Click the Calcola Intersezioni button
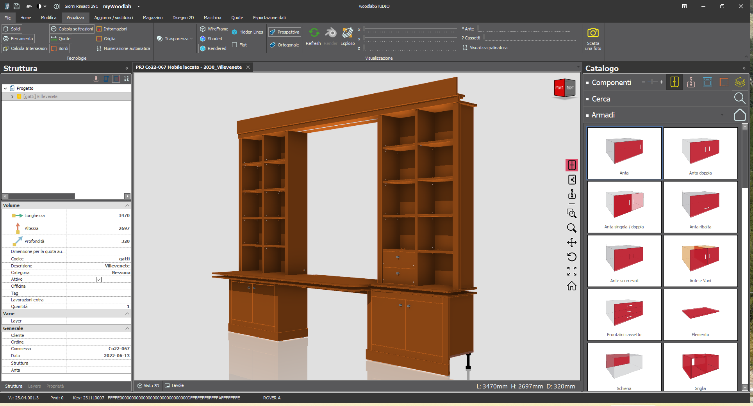This screenshot has width=753, height=406. [x=25, y=48]
